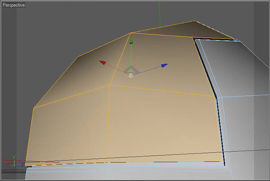270x181 pixels.
Task: Click the thick black border edge on right
Action: (220, 131)
